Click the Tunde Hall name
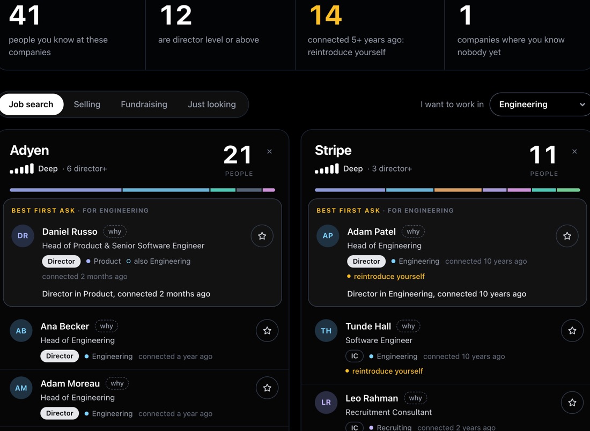The width and height of the screenshot is (590, 431). [368, 326]
